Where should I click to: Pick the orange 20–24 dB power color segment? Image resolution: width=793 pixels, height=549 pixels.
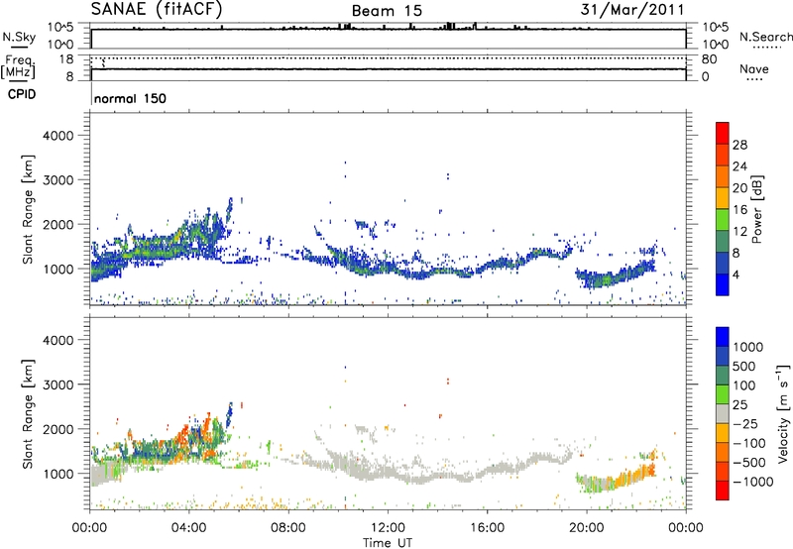pos(723,176)
